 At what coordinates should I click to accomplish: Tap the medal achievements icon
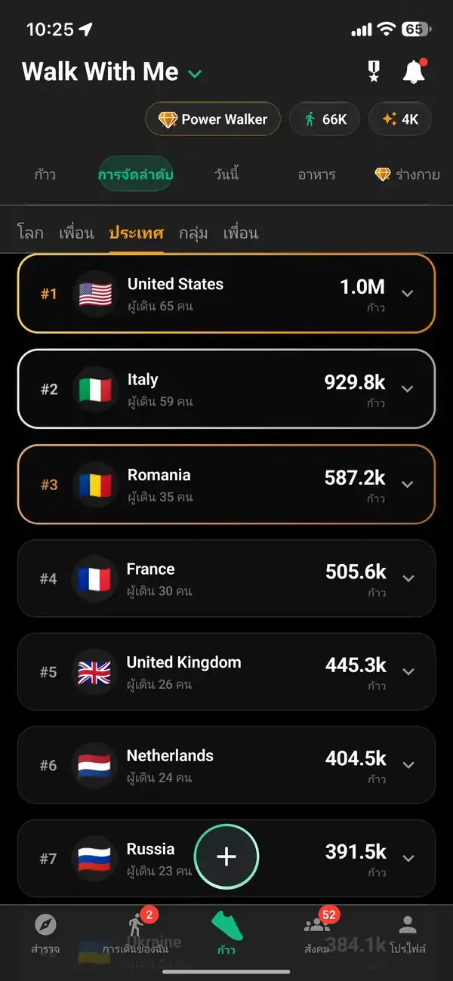point(374,72)
